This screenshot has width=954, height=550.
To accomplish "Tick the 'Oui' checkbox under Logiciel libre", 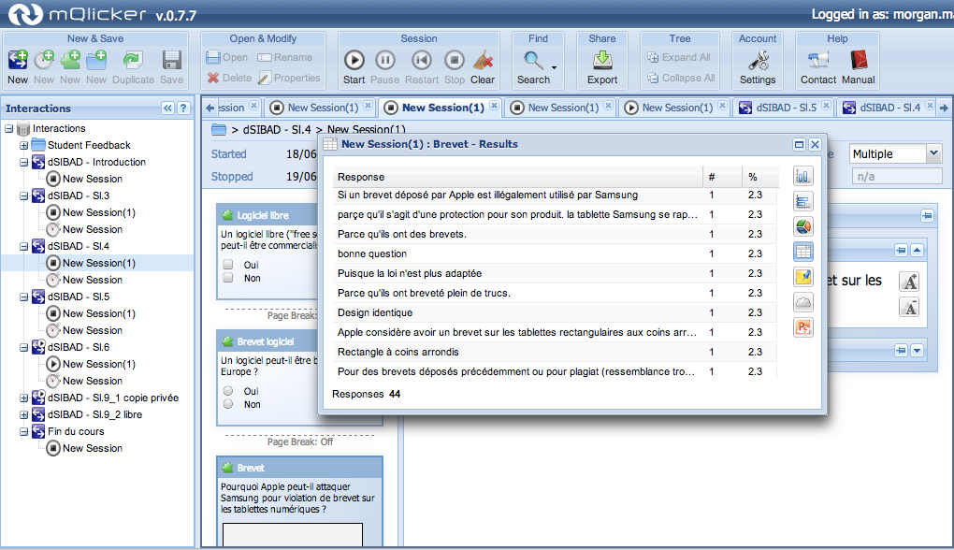I will (227, 265).
